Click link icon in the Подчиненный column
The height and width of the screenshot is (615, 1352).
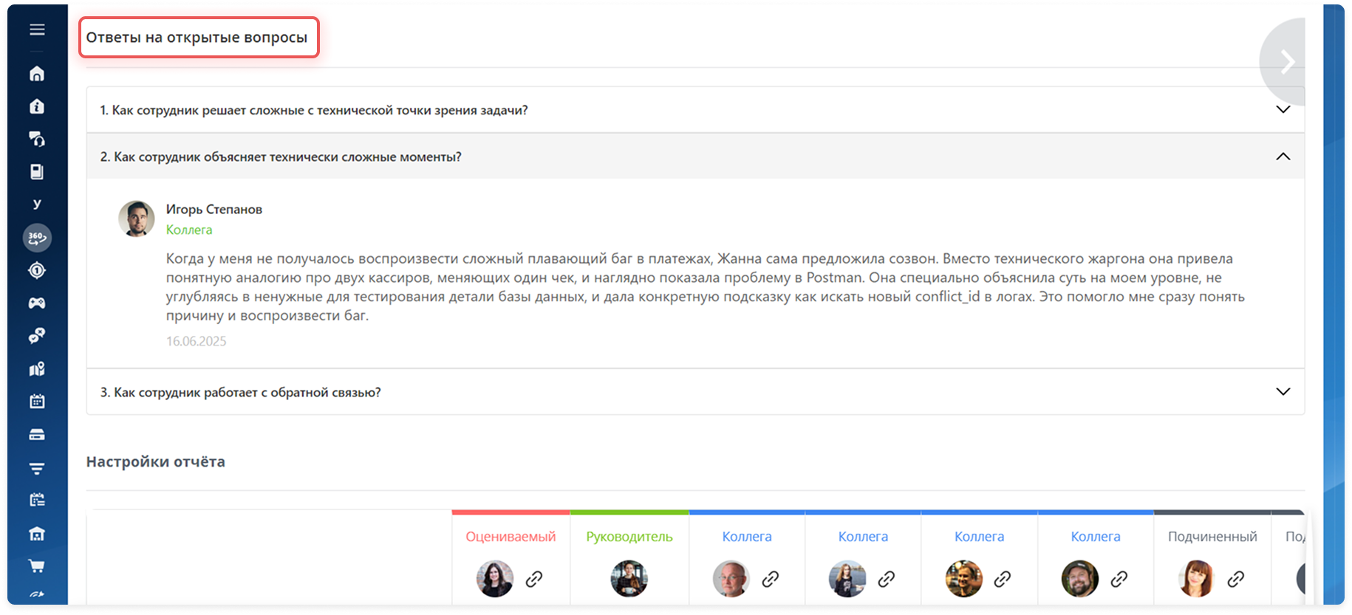coord(1235,579)
